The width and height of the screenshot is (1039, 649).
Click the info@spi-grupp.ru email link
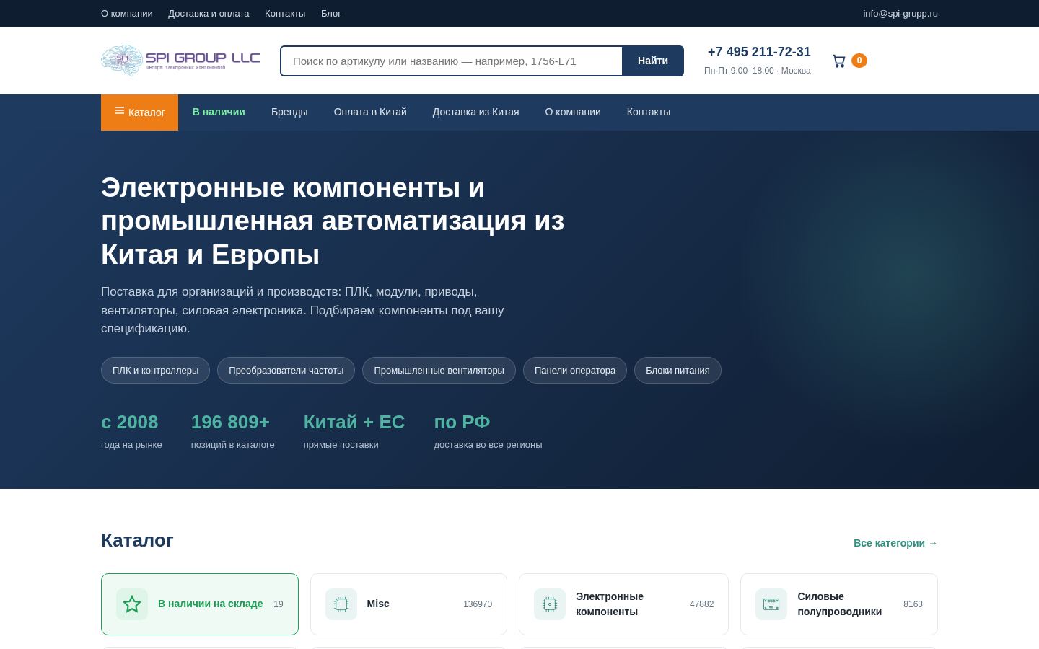pos(900,13)
